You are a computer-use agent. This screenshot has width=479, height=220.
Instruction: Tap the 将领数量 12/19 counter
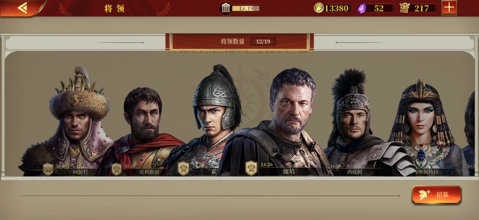[x=239, y=42]
